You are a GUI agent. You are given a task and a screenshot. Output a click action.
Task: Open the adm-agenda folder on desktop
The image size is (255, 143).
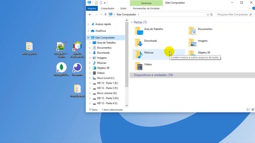pos(29,48)
